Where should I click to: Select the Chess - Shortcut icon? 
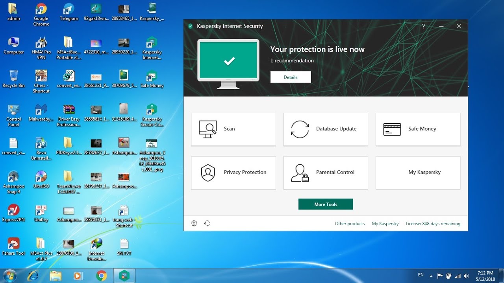[x=41, y=81]
